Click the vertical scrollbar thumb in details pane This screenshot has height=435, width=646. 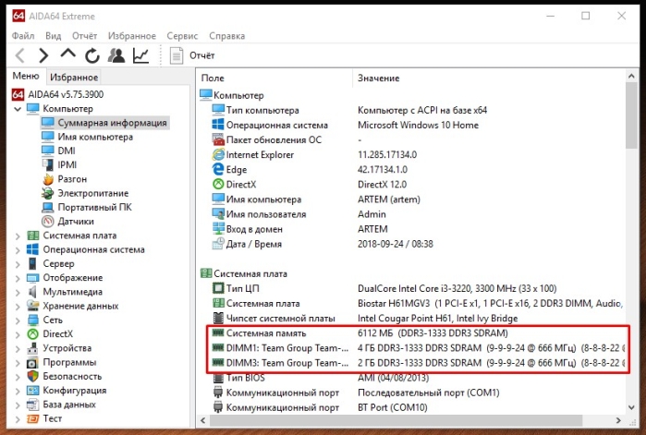(631, 115)
